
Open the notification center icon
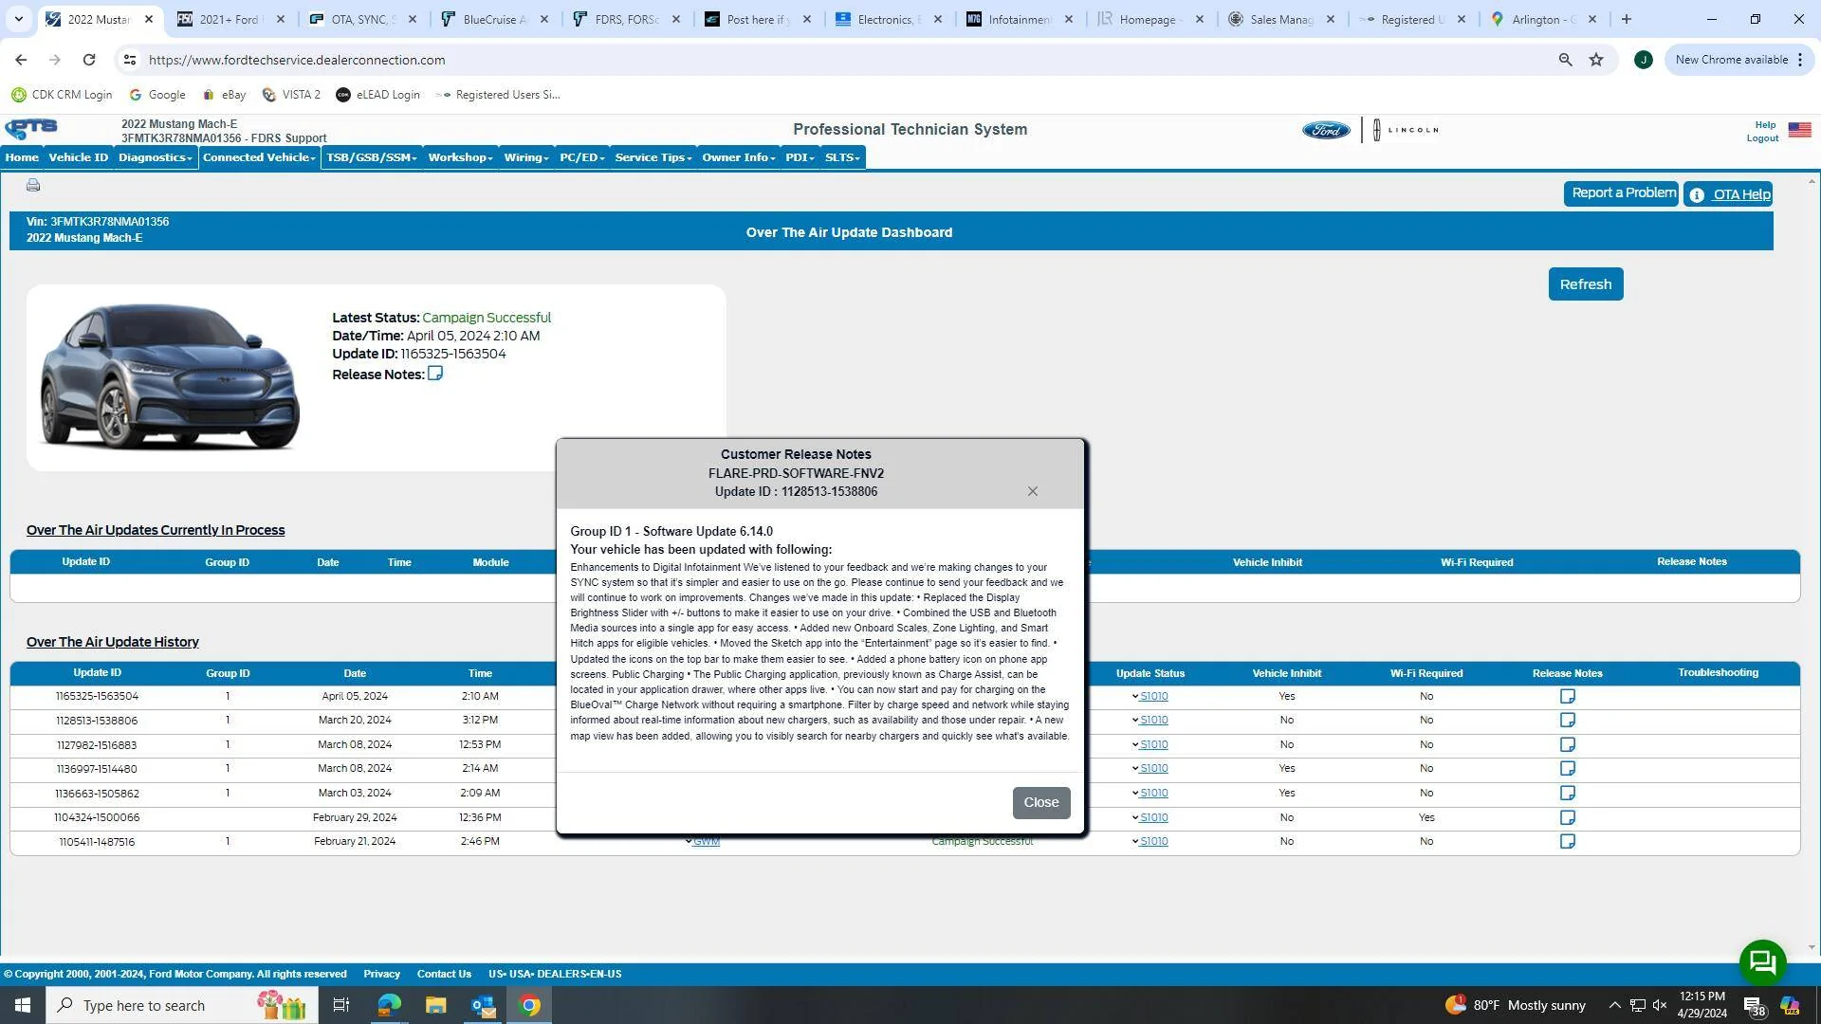pos(1754,1006)
